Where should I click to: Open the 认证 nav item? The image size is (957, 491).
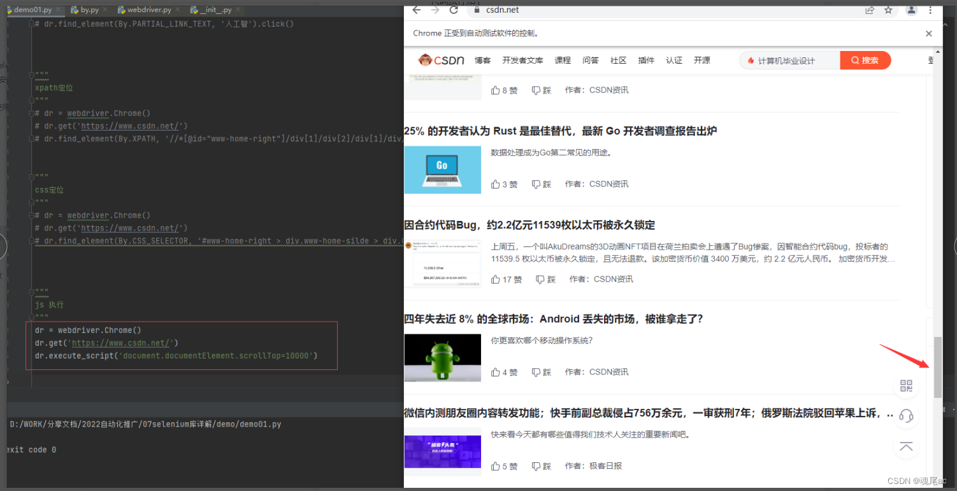pos(674,60)
